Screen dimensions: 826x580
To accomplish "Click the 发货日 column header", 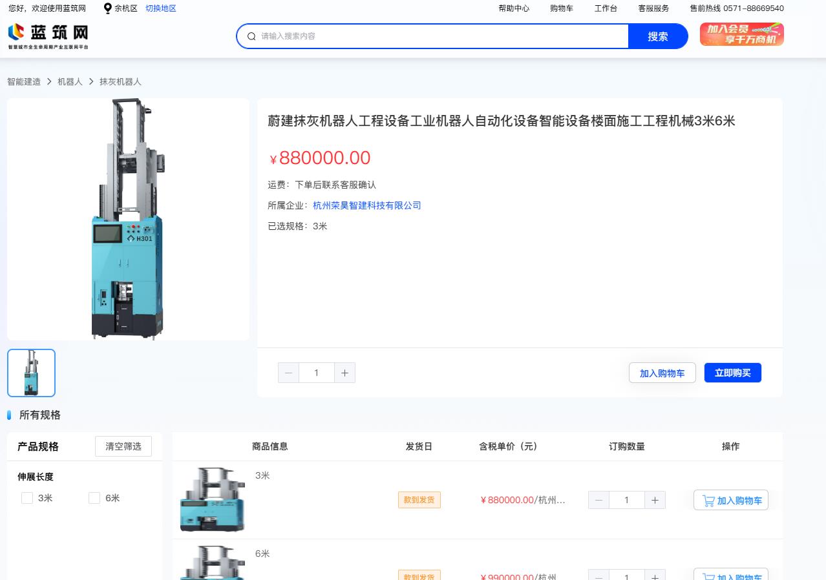I will 419,446.
